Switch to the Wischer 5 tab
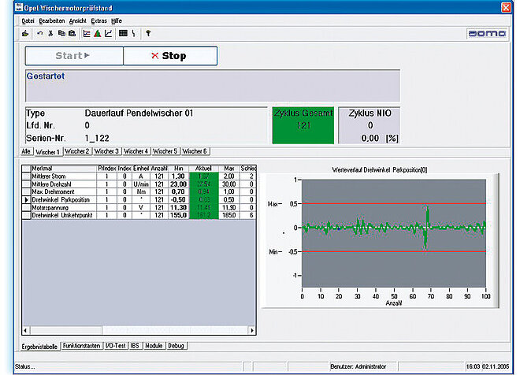Image resolution: width=520 pixels, height=375 pixels. coord(165,151)
